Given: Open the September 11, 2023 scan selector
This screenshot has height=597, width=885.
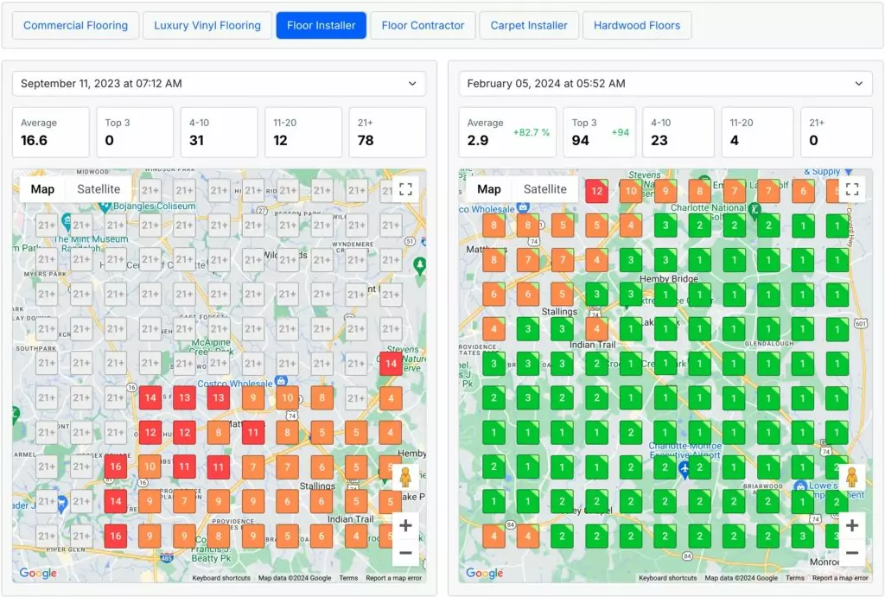Looking at the screenshot, I should point(219,83).
